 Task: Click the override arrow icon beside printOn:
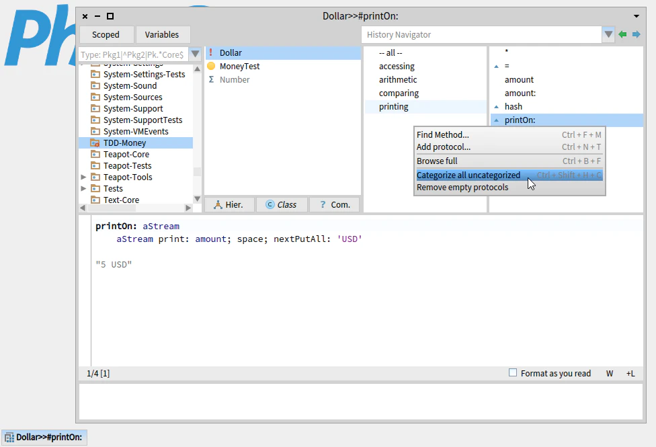click(x=497, y=120)
